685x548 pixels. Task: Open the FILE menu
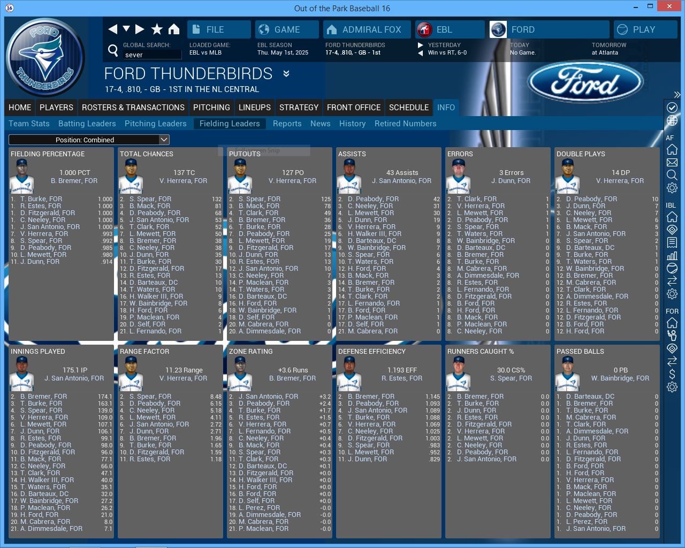coord(219,29)
